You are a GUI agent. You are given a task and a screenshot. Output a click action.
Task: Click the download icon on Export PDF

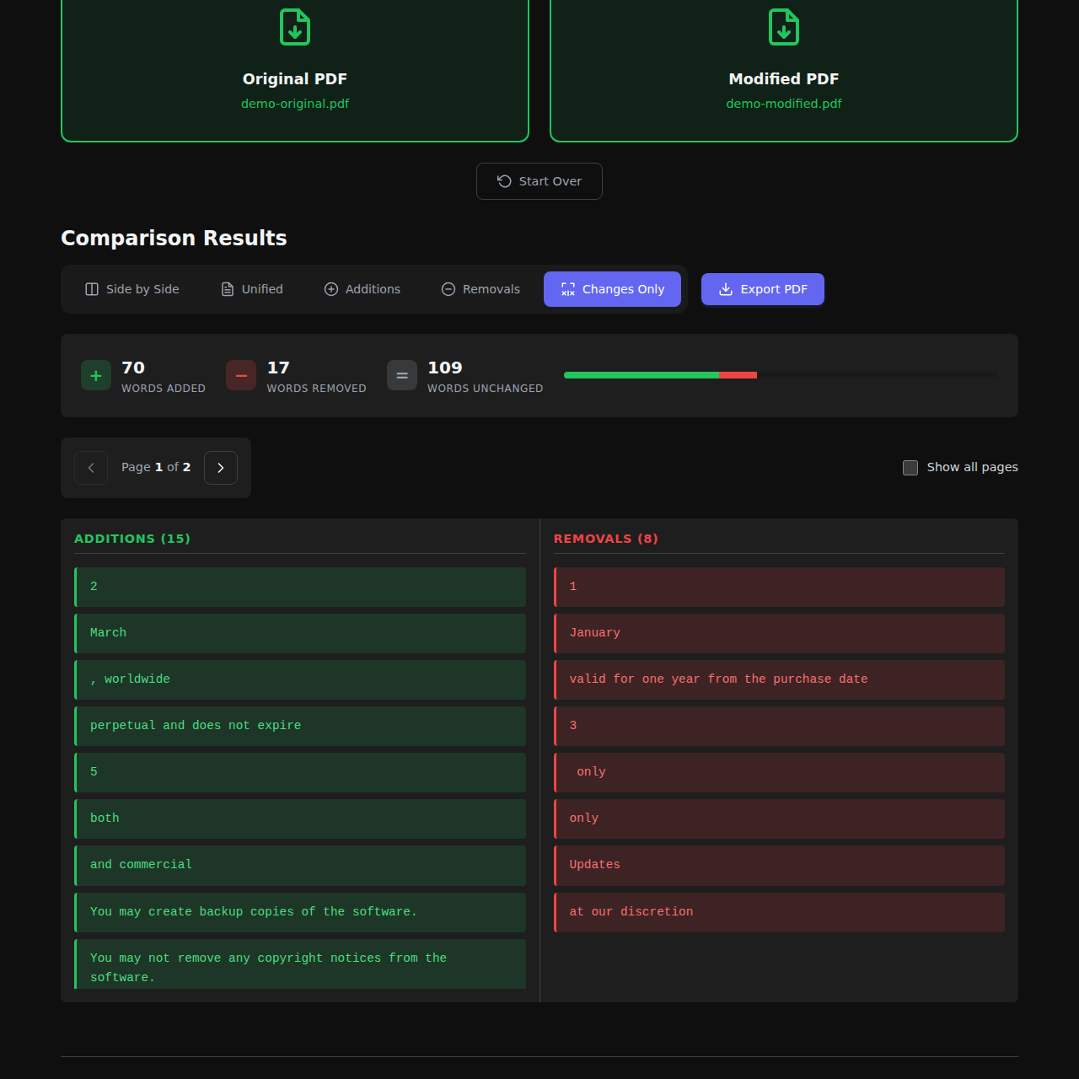click(725, 289)
